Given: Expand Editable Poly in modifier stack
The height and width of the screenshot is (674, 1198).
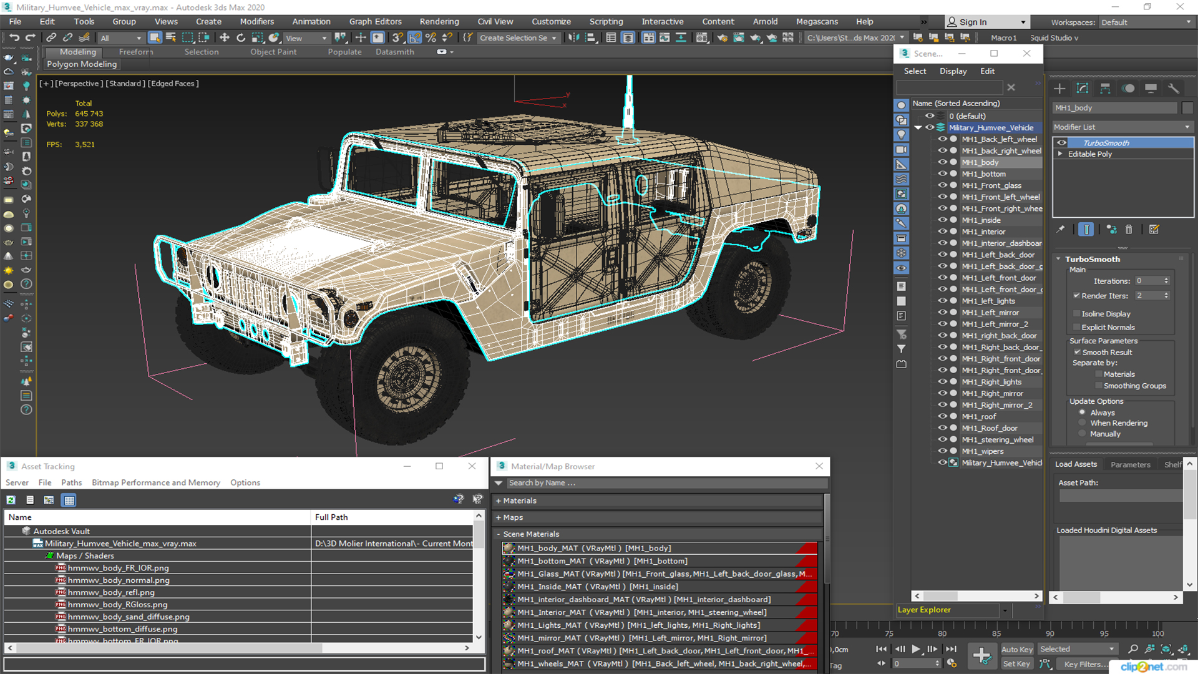Looking at the screenshot, I should click(x=1060, y=154).
